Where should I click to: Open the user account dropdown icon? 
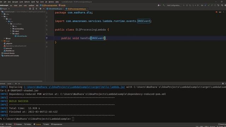pos(159,5)
